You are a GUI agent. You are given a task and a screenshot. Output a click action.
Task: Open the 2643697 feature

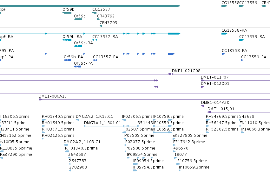click(69, 158)
